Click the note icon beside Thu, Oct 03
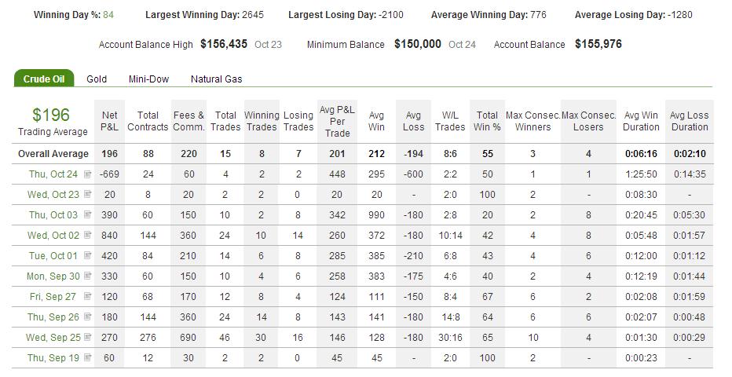This screenshot has width=732, height=377. coord(87,215)
